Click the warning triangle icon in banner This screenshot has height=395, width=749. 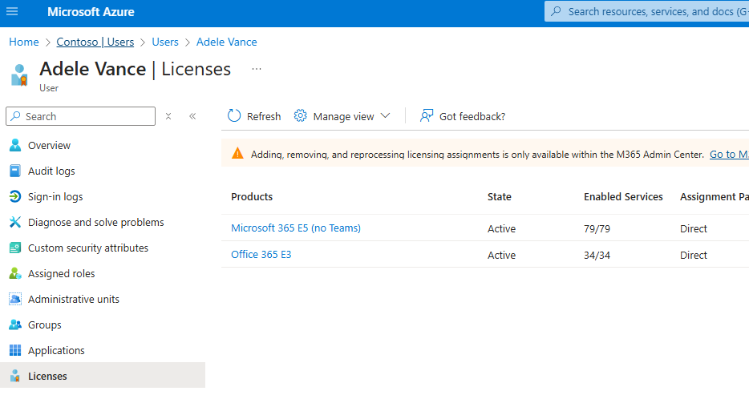tap(237, 154)
